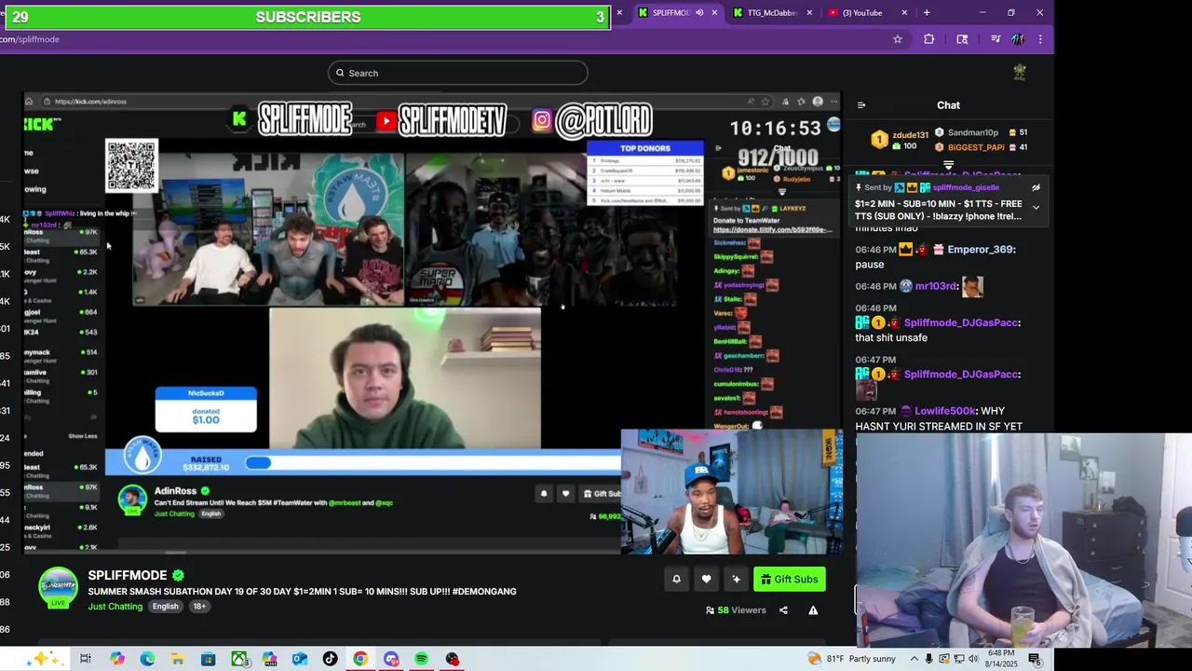Close the TTG_McDabber tab
Screen dimensions: 1192x671
(x=809, y=13)
